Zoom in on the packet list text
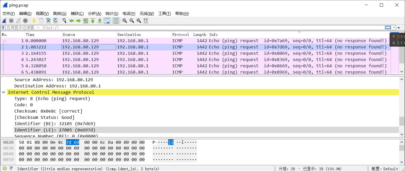 coord(124,21)
